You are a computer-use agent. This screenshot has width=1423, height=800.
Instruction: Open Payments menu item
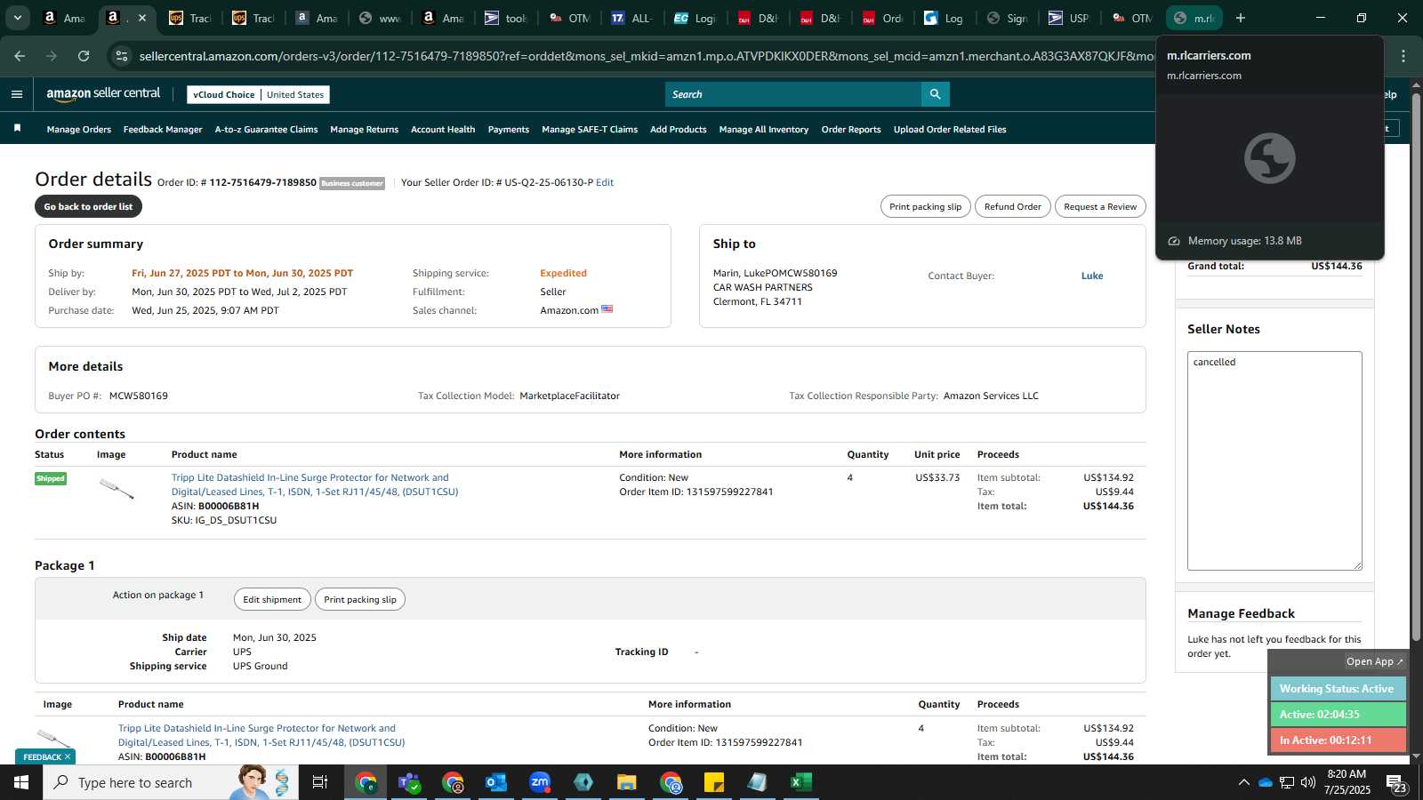(509, 130)
